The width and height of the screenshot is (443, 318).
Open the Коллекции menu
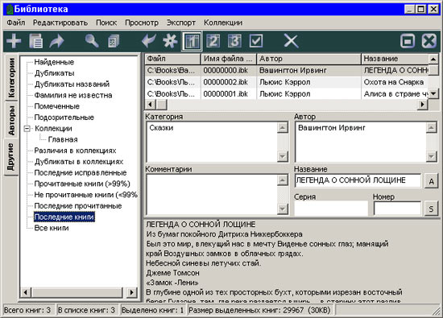tap(223, 23)
